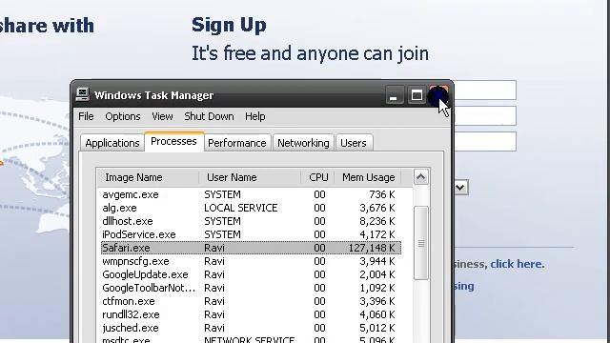Select the rundll32.exe process
Image resolution: width=610 pixels, height=343 pixels.
click(x=251, y=314)
